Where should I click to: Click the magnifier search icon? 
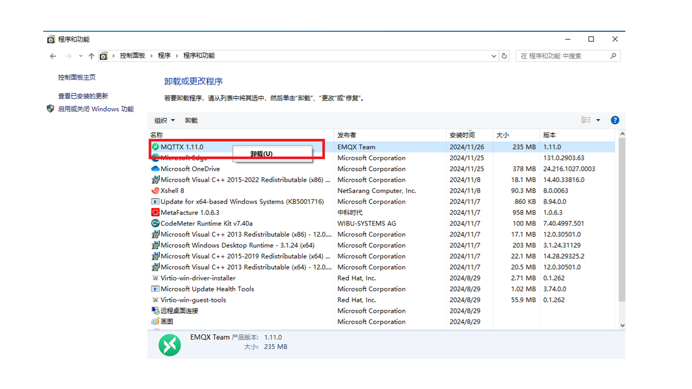click(613, 56)
